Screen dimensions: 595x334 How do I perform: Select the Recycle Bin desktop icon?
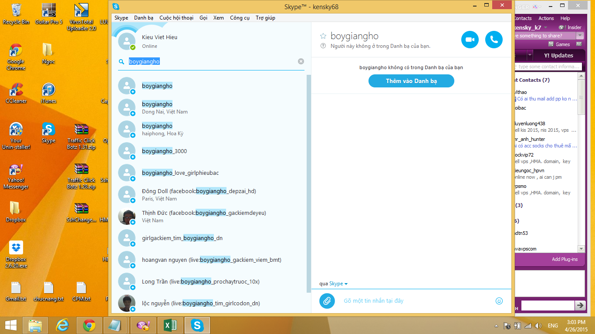[16, 14]
